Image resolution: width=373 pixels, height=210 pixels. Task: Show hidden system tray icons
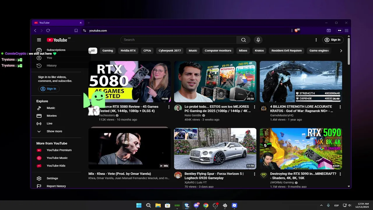click(x=321, y=205)
